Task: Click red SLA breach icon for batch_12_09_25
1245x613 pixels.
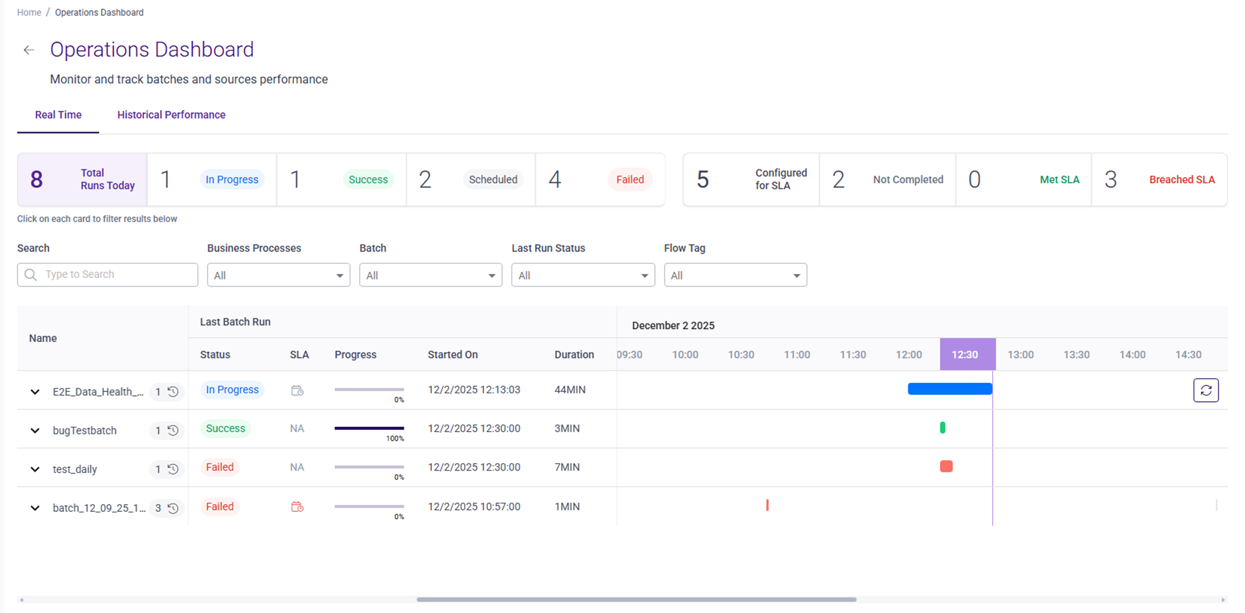Action: point(297,507)
